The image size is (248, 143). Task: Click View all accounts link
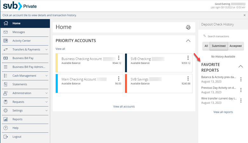pos(124,106)
